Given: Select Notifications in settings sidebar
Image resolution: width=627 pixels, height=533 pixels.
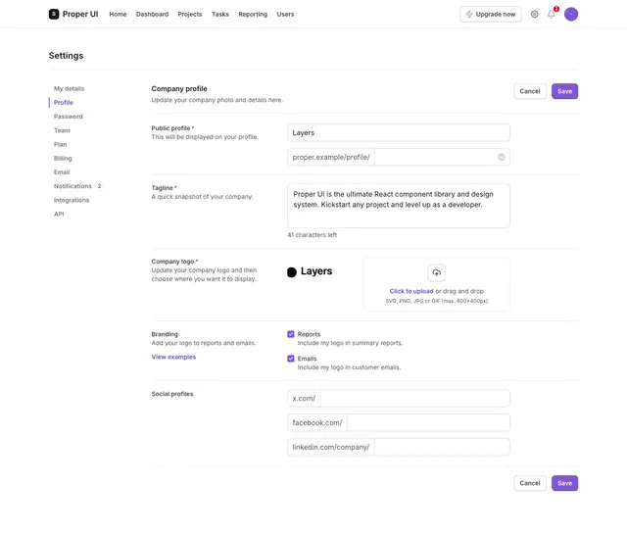Looking at the screenshot, I should coord(72,186).
